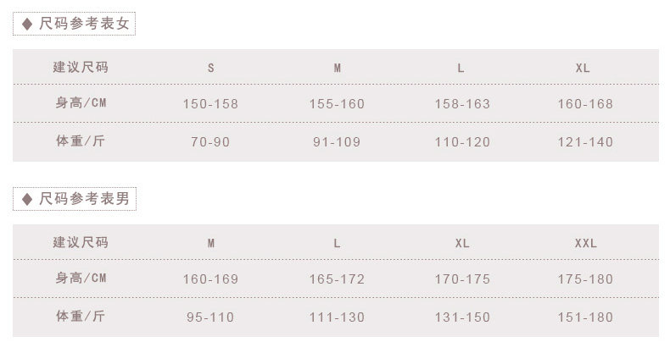
Task: Click size S in women's table
Action: 211,68
